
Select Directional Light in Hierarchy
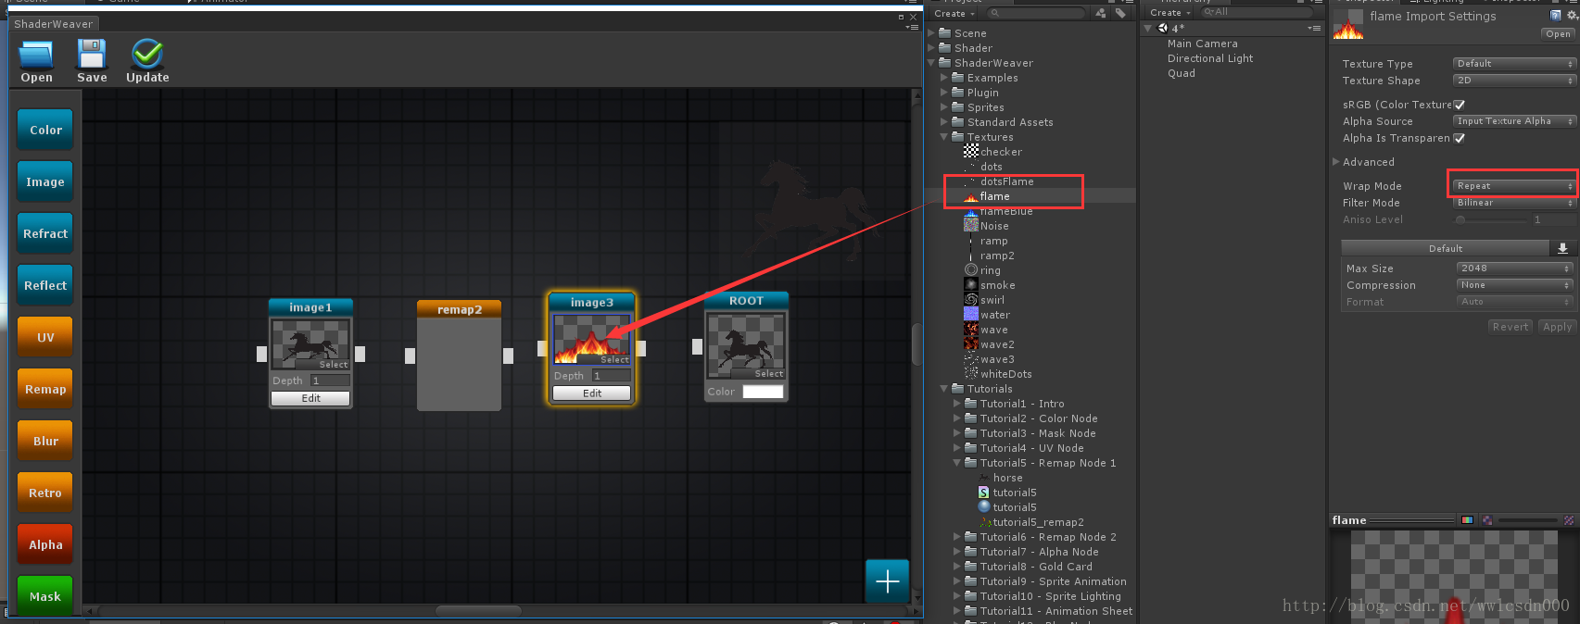(x=1209, y=58)
